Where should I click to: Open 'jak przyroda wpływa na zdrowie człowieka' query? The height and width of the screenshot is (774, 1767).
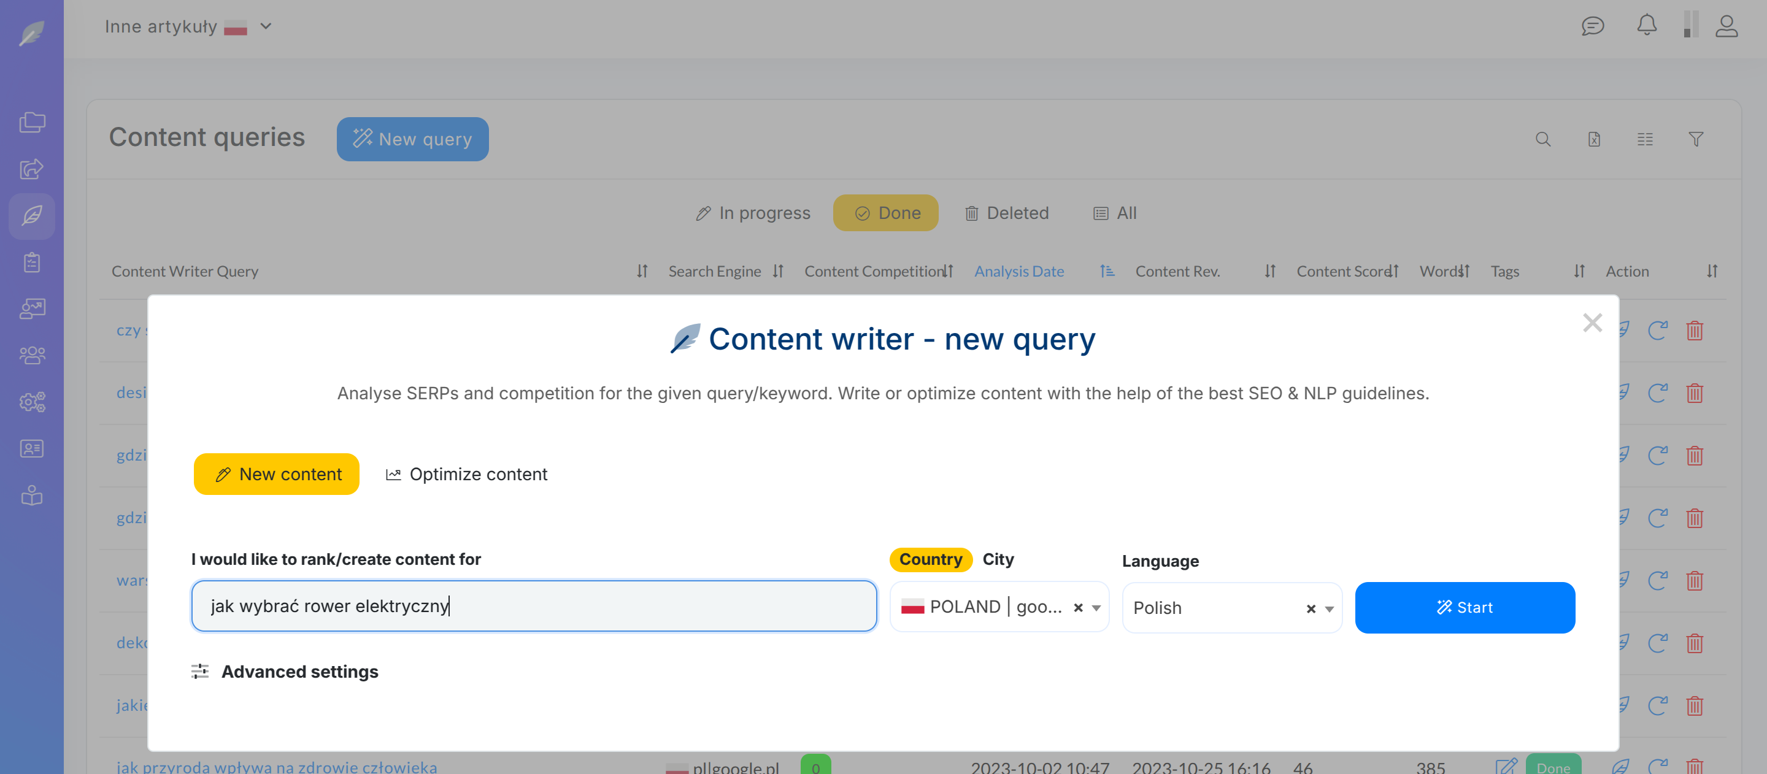point(277,767)
